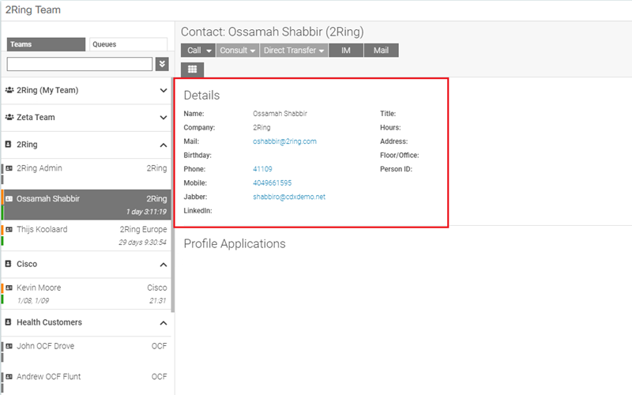Open the oshabbir@2ring.com mail link
Image resolution: width=632 pixels, height=395 pixels.
click(284, 141)
